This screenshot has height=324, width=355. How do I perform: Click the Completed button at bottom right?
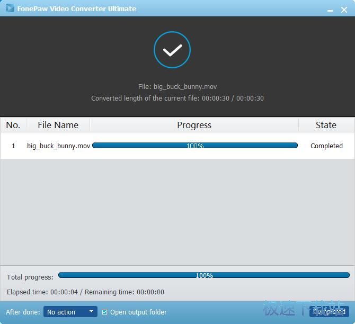(x=329, y=312)
